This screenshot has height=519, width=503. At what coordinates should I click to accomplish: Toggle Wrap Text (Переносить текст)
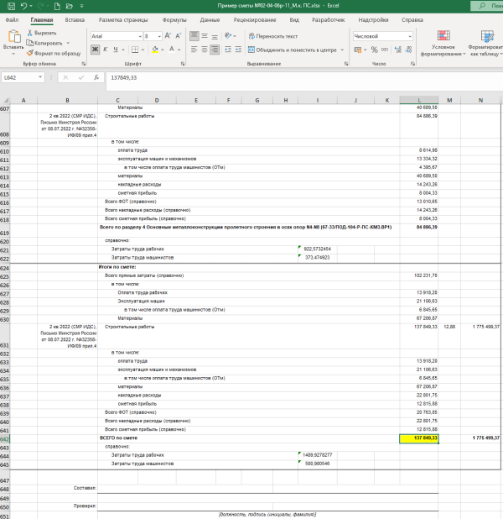pyautogui.click(x=272, y=37)
